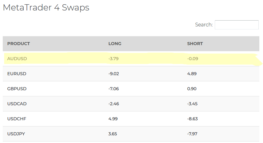
Task: Click the EURUSD short swap value 4.89
Action: pos(192,74)
